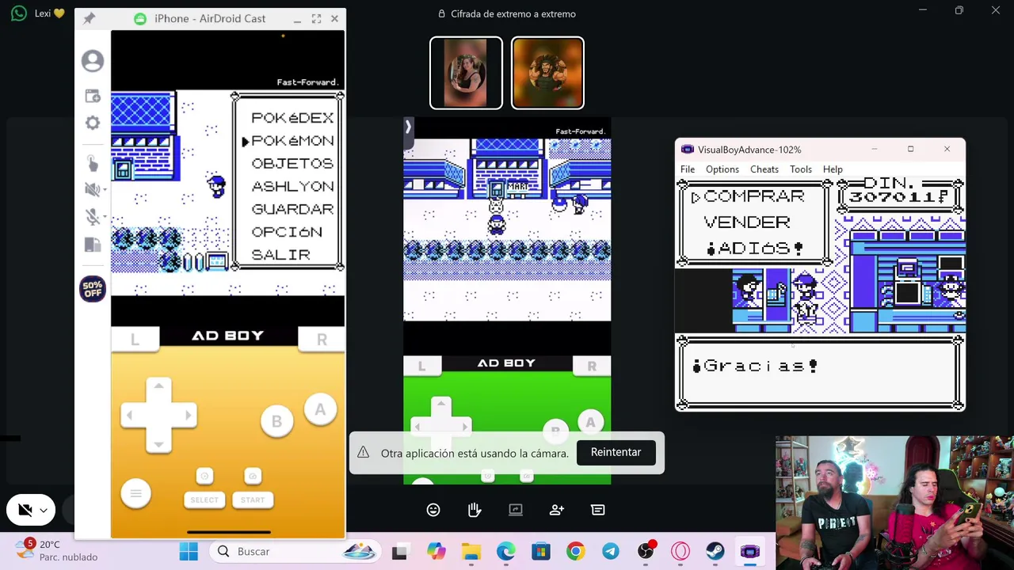Open Telegram from the taskbar
Viewport: 1014px width, 570px height.
610,551
